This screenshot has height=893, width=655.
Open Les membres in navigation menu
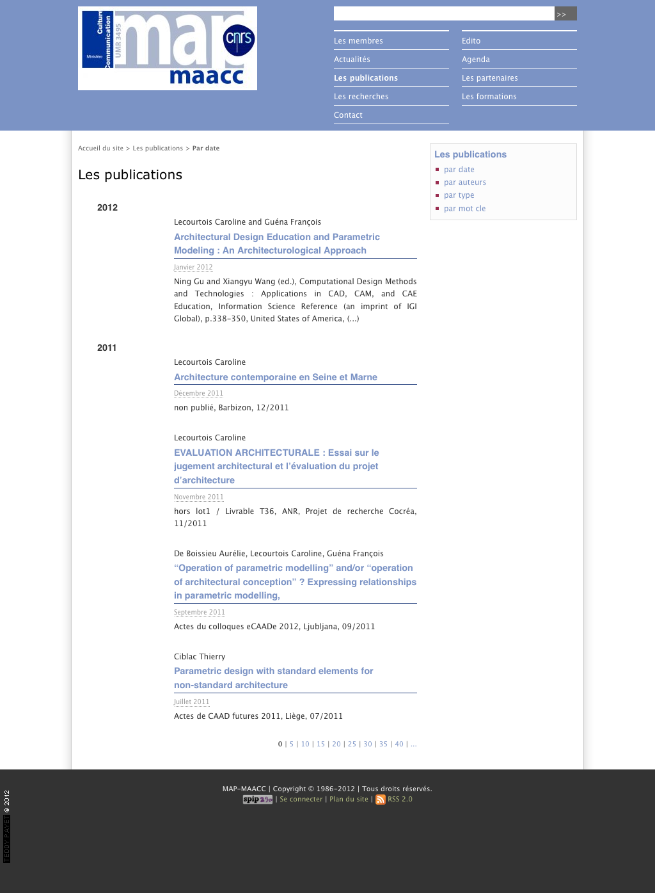point(358,41)
